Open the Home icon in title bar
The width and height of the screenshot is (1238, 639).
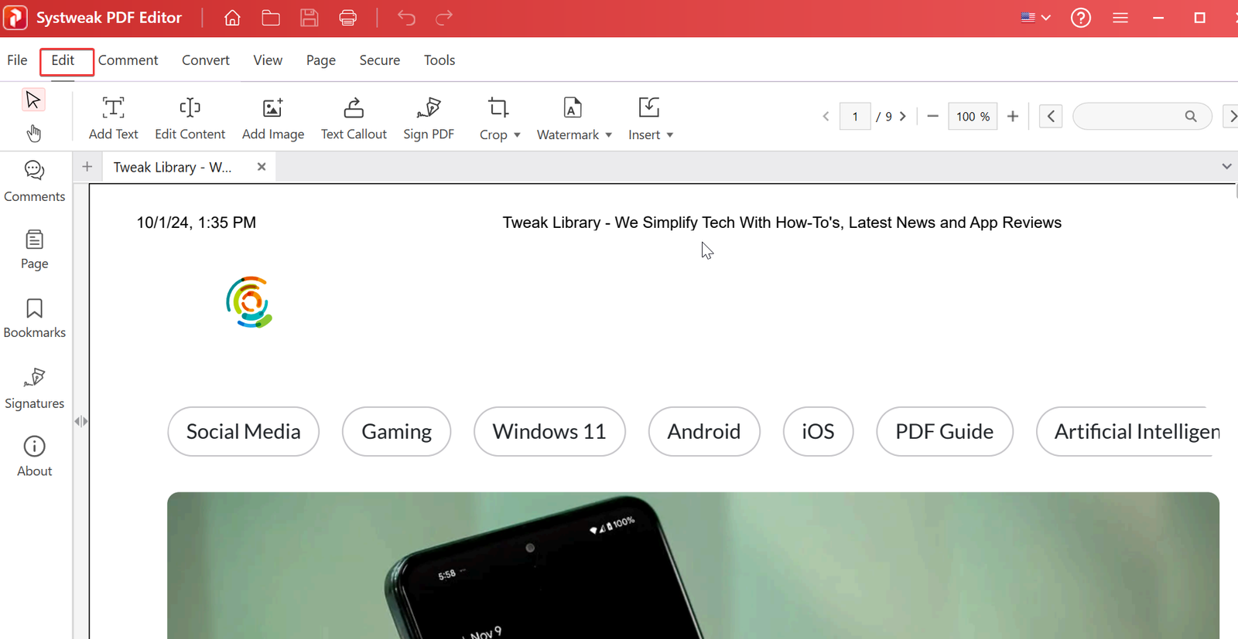pyautogui.click(x=232, y=18)
